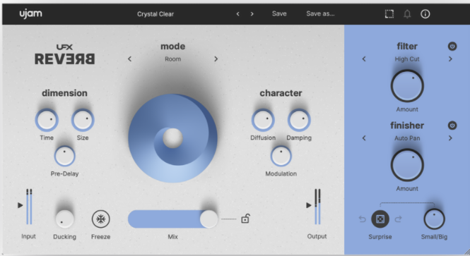The image size is (470, 256).
Task: Select previous filter type
Action: coord(364,59)
